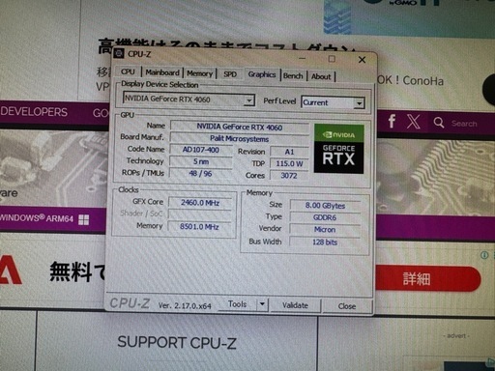
Task: Click the 5 nm technology value
Action: click(201, 161)
